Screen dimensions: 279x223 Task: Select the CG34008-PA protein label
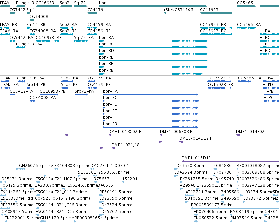pyautogui.click(x=43, y=98)
